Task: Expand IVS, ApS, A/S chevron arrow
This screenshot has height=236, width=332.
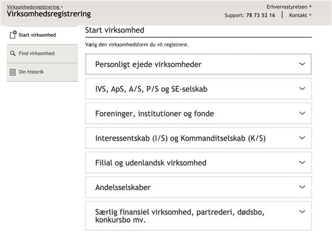Action: pos(302,88)
